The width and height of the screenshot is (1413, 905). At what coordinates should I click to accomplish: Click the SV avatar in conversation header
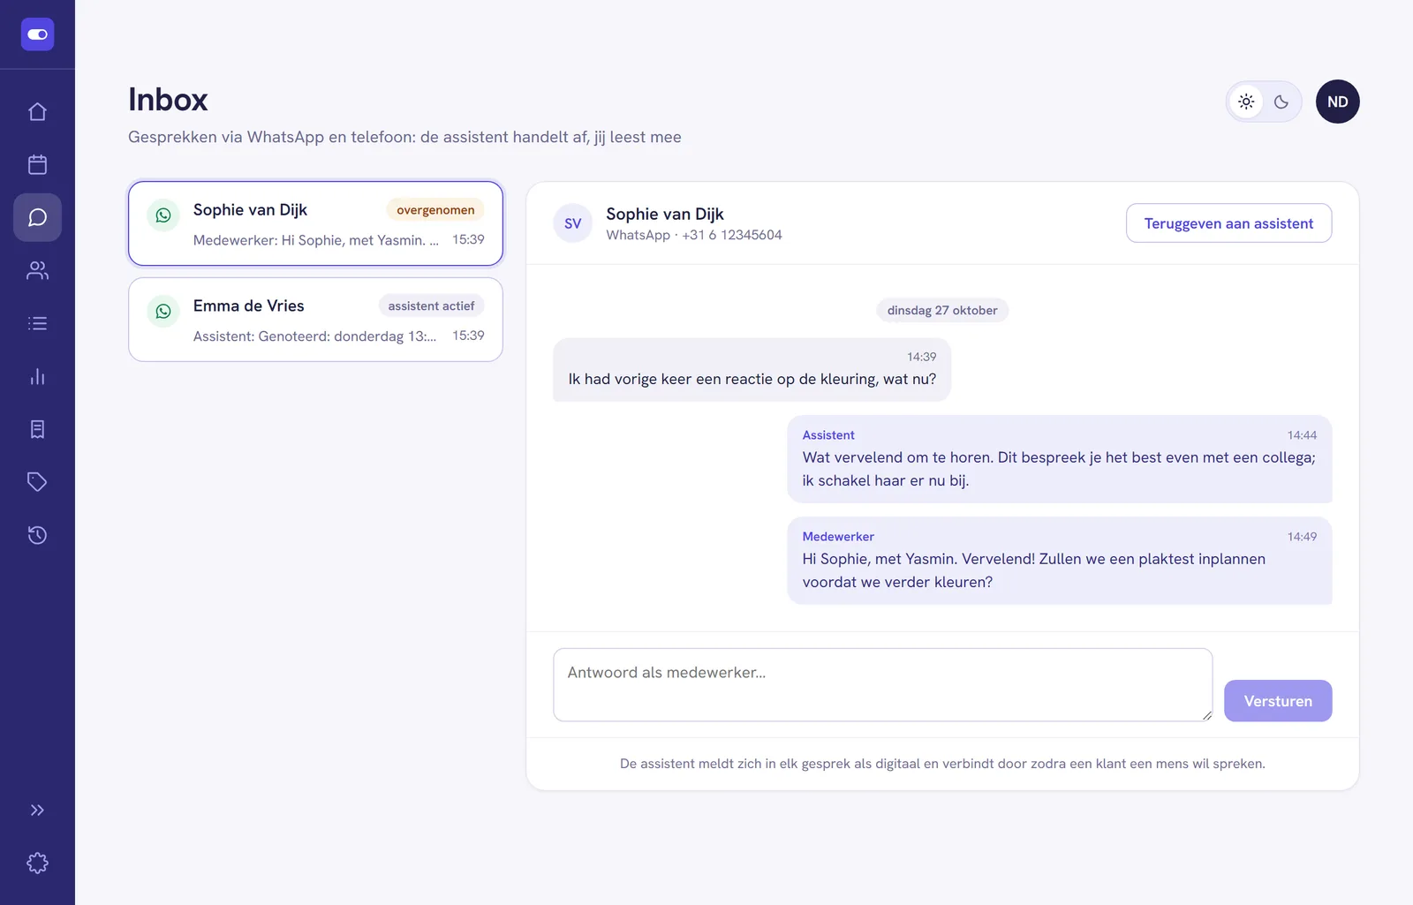click(x=572, y=223)
